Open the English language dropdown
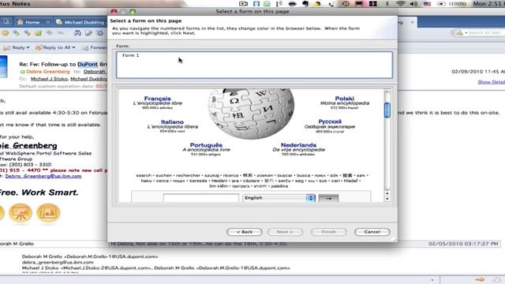Screen dimensions: 505x284 (x=279, y=198)
